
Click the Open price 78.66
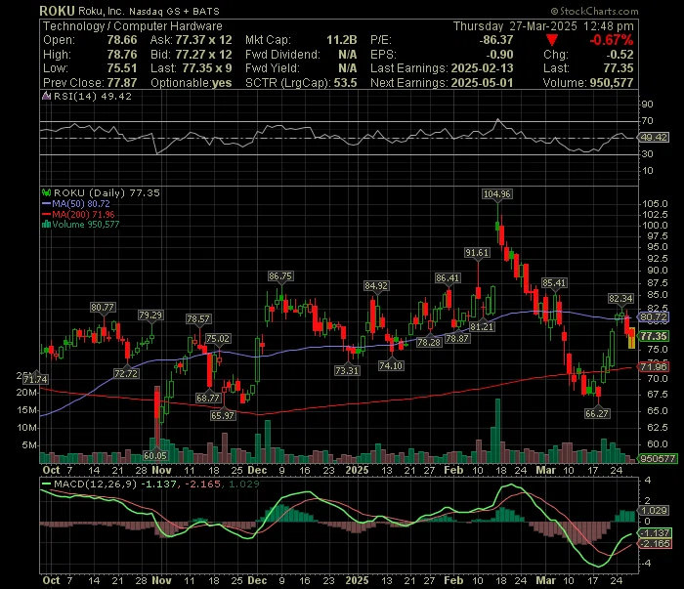click(122, 40)
